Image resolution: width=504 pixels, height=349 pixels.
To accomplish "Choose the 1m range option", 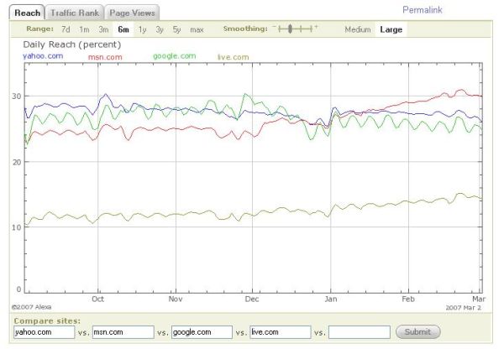I will 85,29.
